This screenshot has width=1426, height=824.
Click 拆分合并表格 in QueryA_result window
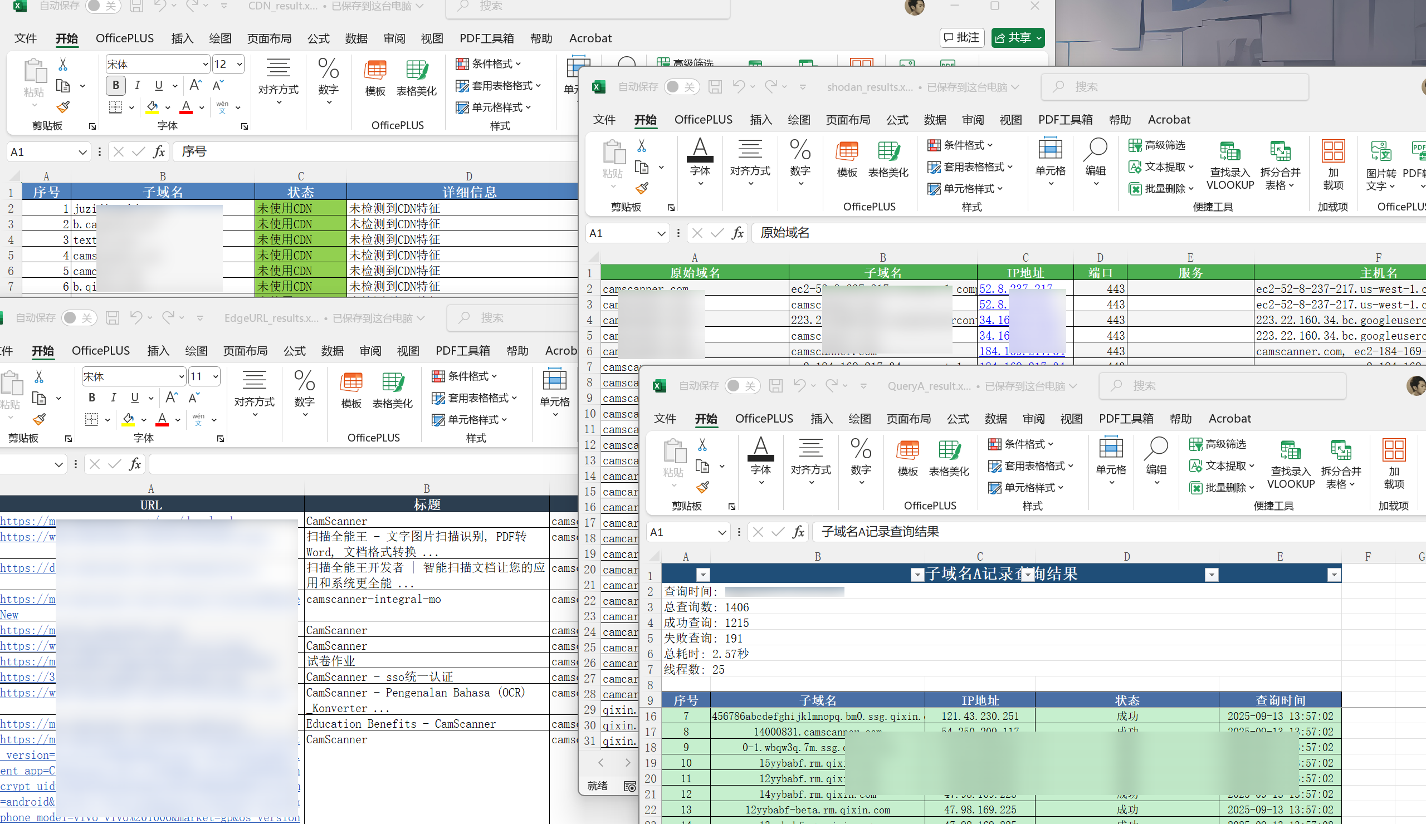pos(1341,464)
